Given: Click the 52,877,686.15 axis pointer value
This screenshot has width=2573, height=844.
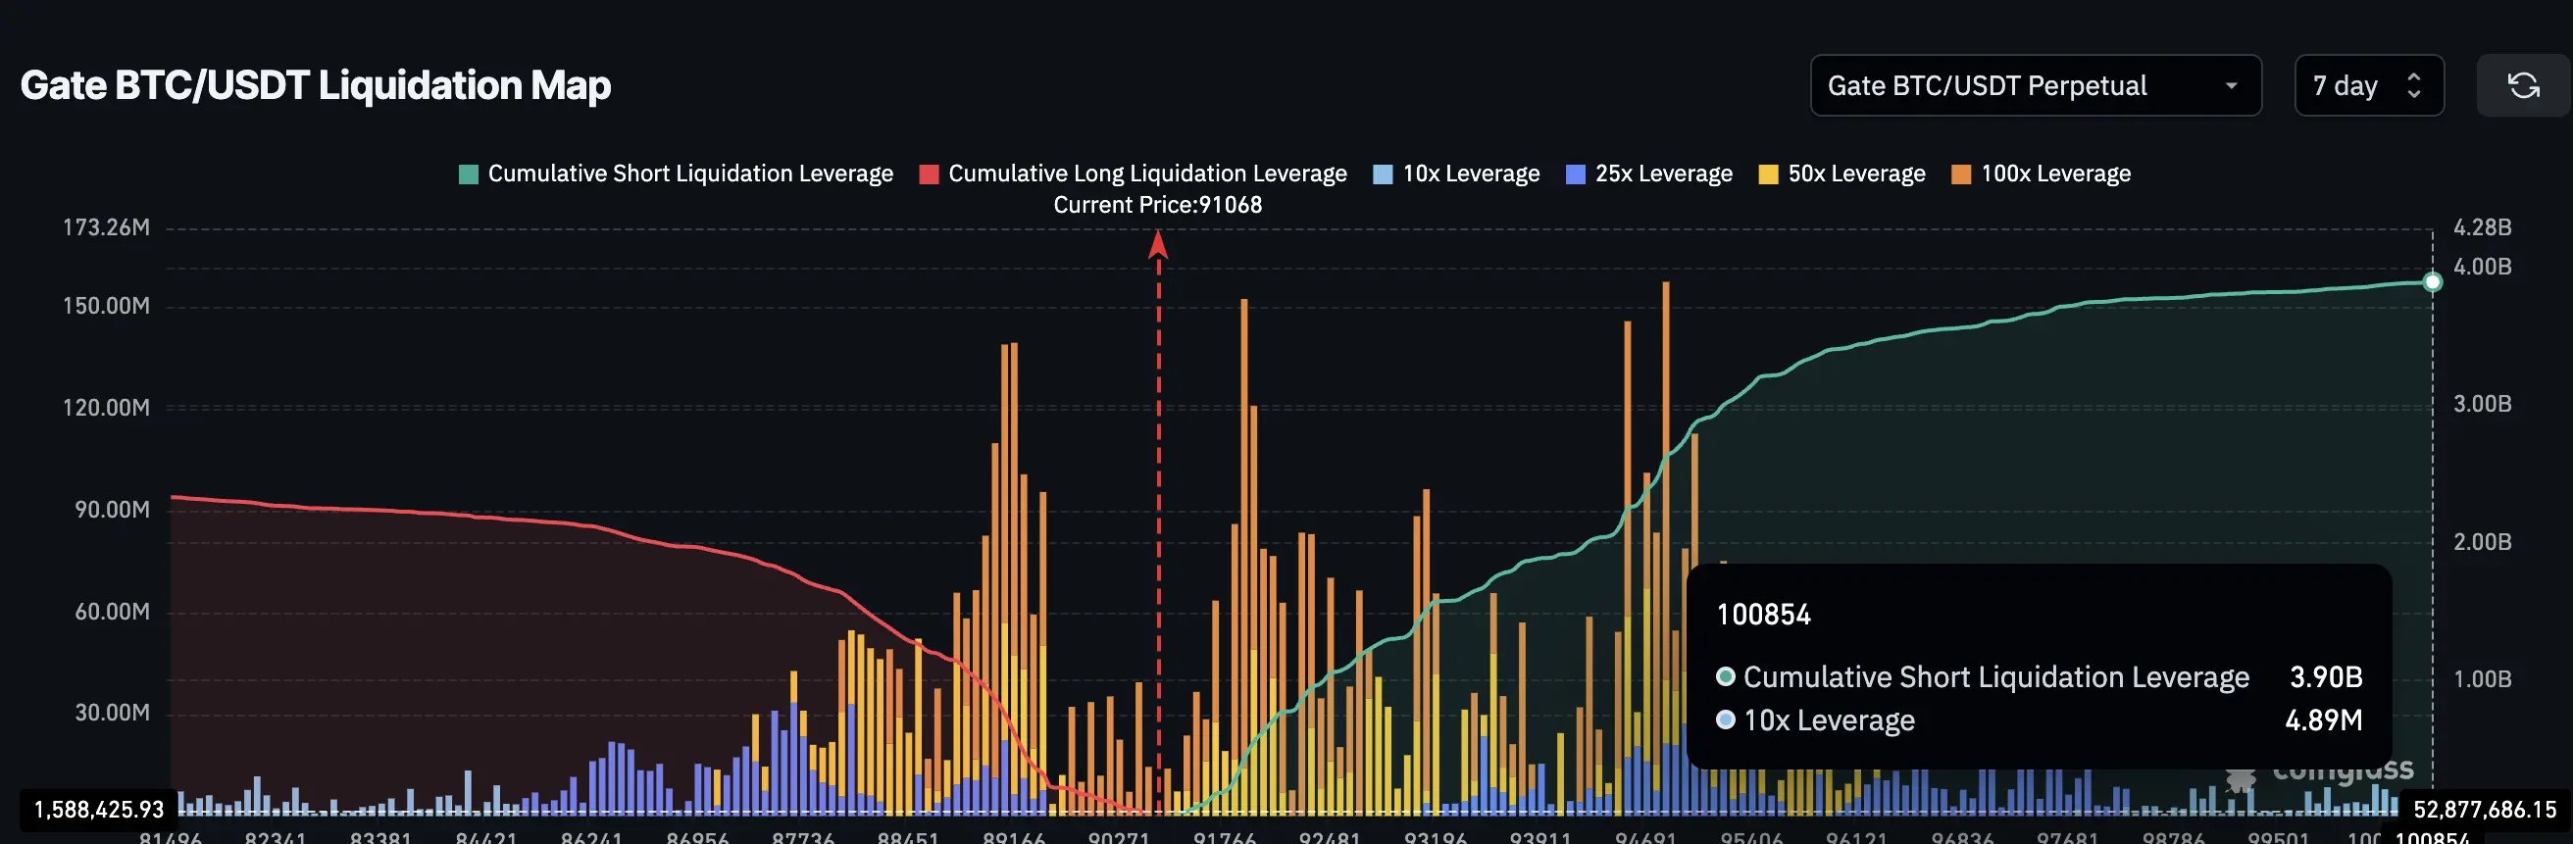Looking at the screenshot, I should click(x=2485, y=809).
